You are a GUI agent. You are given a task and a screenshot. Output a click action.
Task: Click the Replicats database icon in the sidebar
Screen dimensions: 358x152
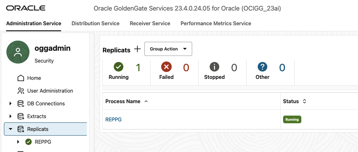tap(21, 129)
